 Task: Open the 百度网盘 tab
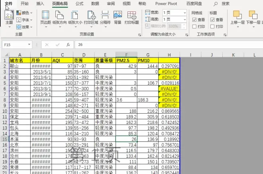pyautogui.click(x=194, y=4)
